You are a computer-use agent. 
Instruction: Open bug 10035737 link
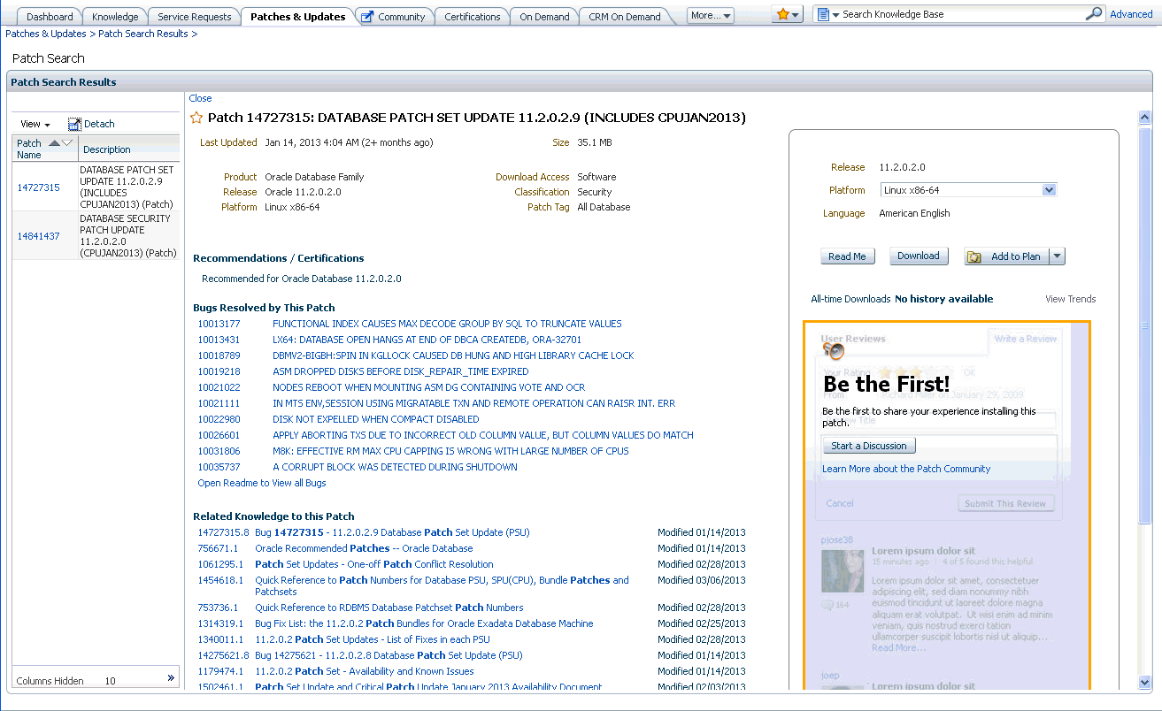coord(219,467)
